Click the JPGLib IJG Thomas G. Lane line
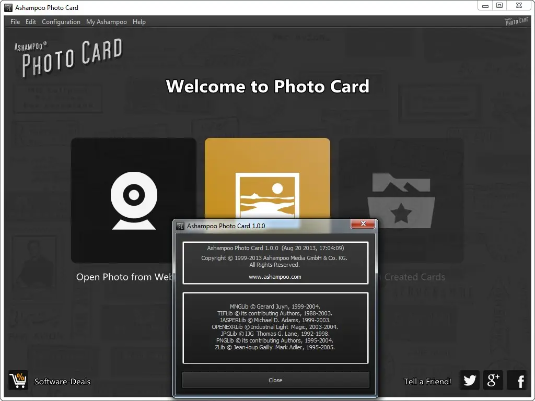The image size is (535, 401). 275,334
